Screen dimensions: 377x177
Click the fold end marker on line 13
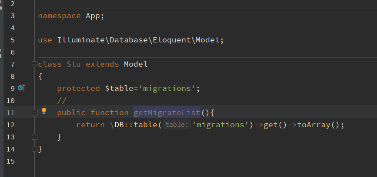click(34, 137)
